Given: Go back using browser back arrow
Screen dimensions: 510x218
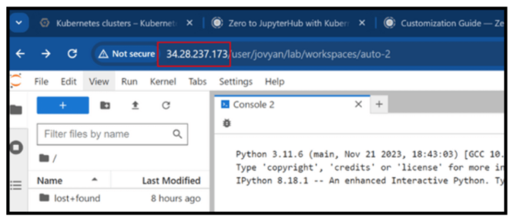Looking at the screenshot, I should pos(20,54).
